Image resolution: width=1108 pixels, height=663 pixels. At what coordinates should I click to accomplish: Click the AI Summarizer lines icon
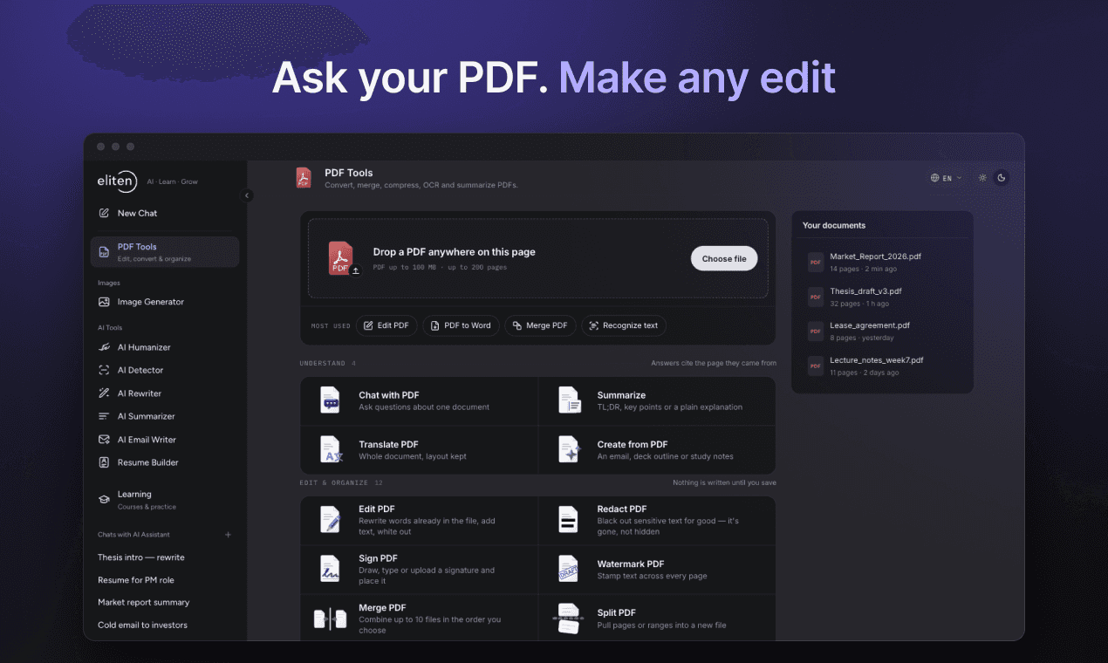click(x=104, y=416)
